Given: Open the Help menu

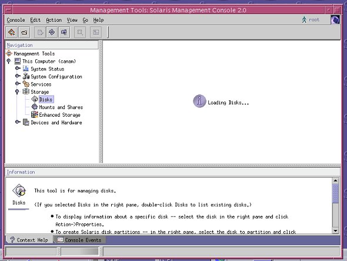Looking at the screenshot, I should 98,20.
